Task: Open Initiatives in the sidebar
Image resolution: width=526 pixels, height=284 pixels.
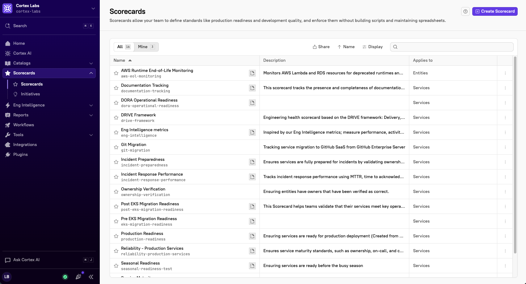Action: 30,94
